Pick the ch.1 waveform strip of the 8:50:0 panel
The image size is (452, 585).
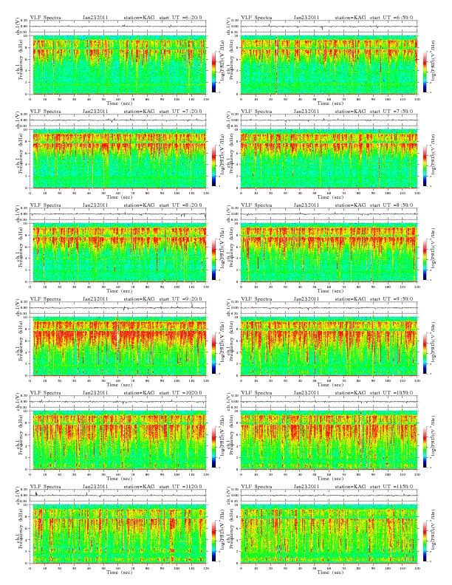pos(329,214)
